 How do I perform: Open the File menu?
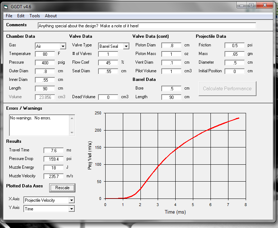(9, 16)
